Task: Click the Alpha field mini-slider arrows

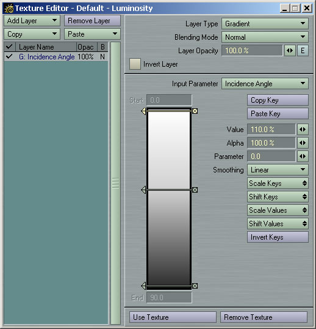Action: (x=303, y=143)
